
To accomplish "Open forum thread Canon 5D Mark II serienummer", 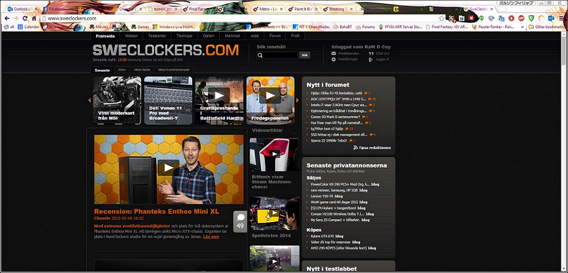I will (335, 117).
